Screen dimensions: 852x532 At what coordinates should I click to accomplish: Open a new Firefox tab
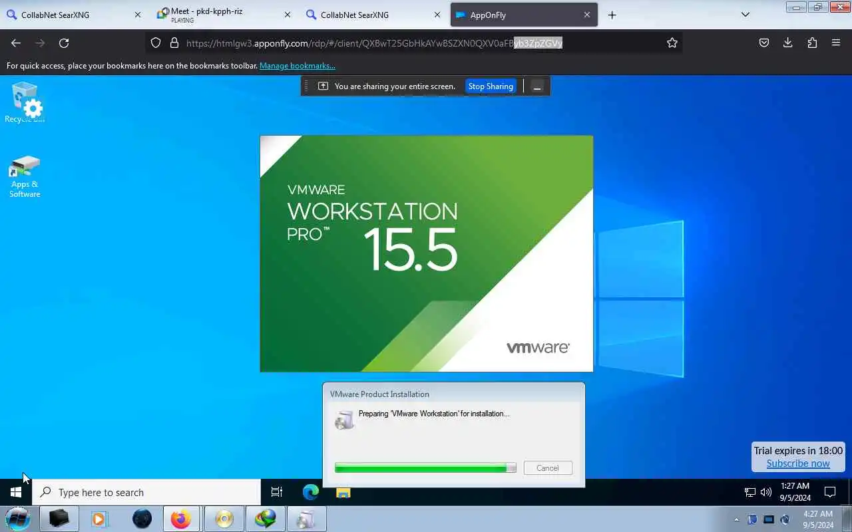click(x=612, y=15)
